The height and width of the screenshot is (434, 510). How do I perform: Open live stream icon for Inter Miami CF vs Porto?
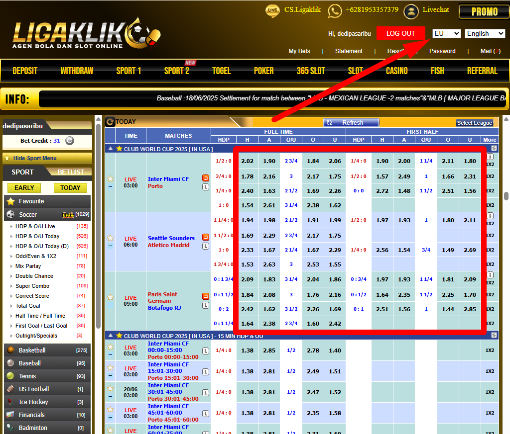click(x=206, y=177)
